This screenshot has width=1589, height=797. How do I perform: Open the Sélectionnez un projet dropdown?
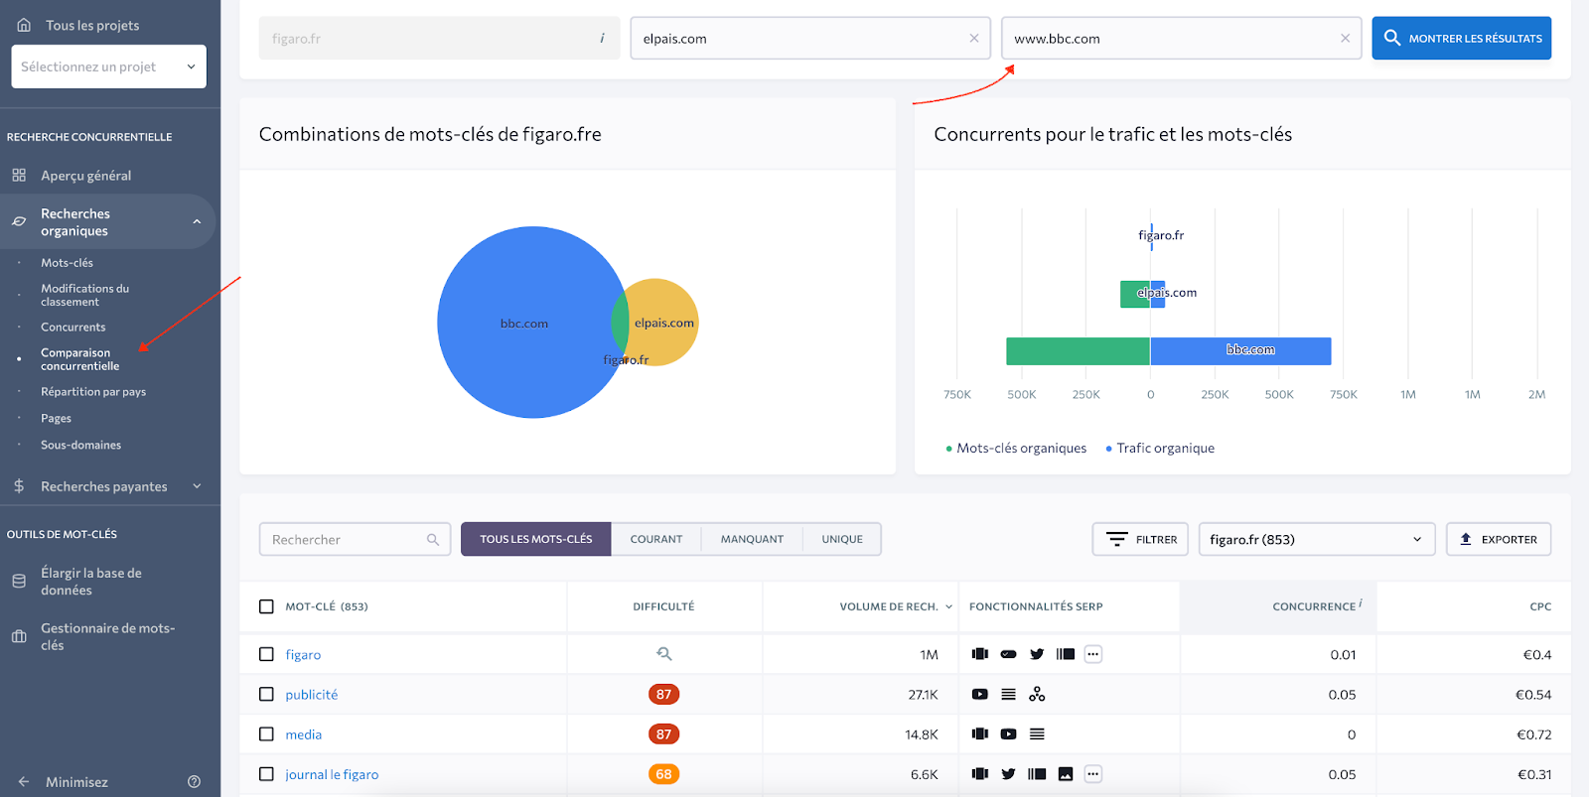tap(109, 66)
